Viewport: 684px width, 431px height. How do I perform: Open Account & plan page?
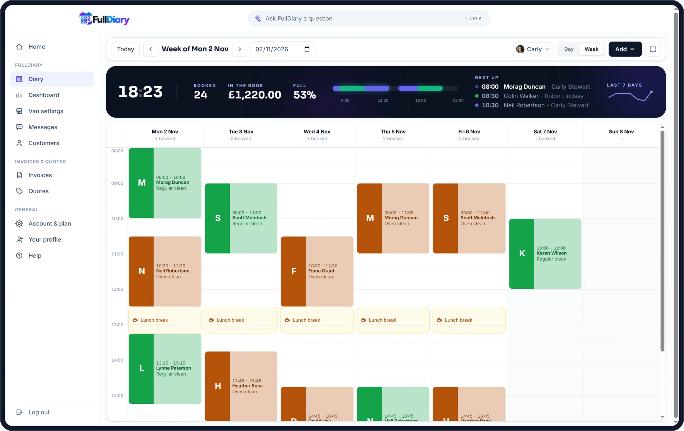coord(52,223)
